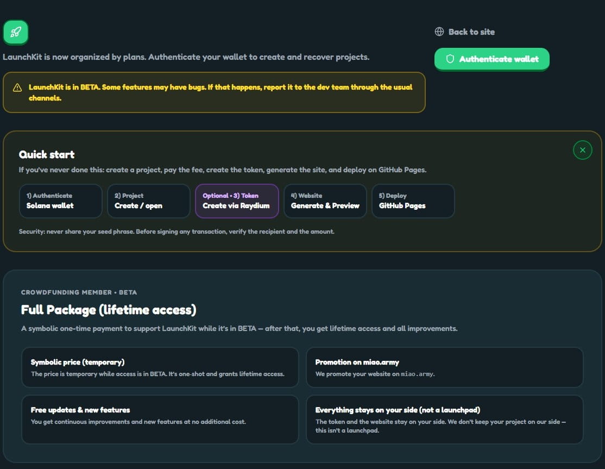Click the green rocket LaunchKit logo
Viewport: 605px width, 469px height.
(16, 33)
